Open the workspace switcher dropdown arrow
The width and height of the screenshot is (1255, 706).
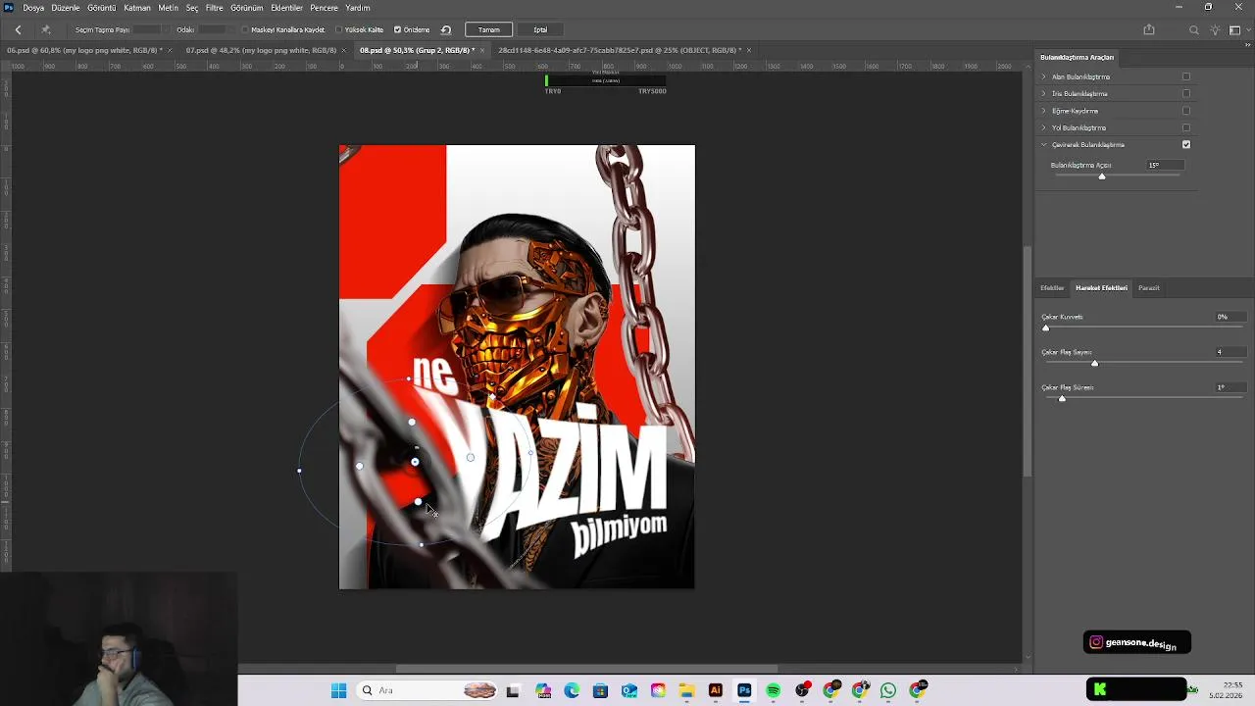1247,29
